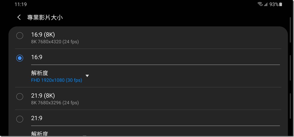Tap the 21:9 (8K) option label
The image size is (294, 137).
click(43, 96)
